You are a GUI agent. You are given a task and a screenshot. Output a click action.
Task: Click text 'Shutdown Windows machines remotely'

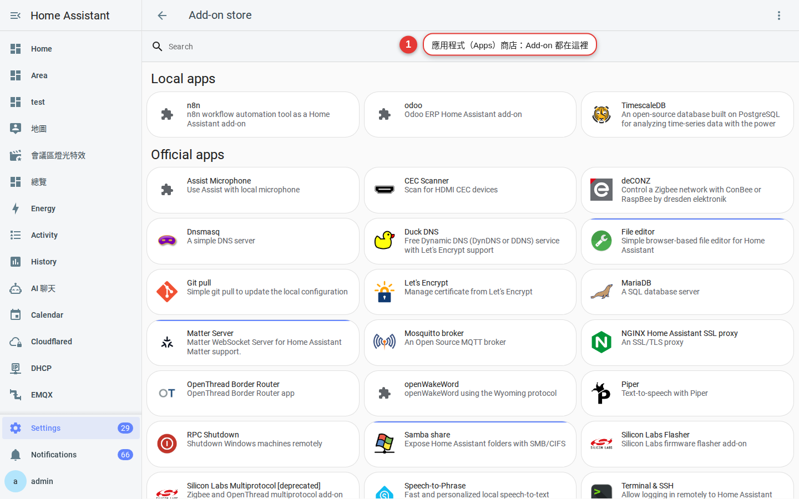click(x=255, y=444)
